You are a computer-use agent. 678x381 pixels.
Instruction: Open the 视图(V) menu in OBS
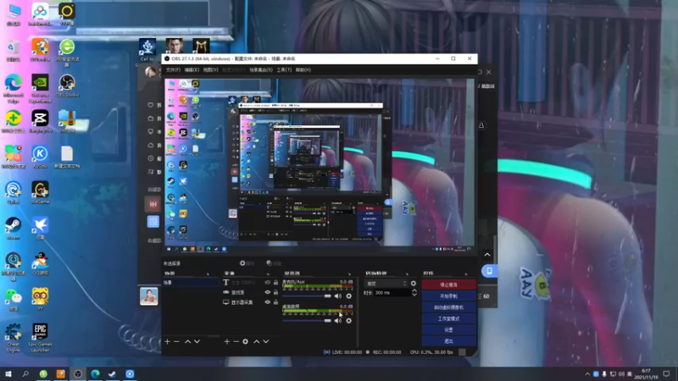pos(210,70)
